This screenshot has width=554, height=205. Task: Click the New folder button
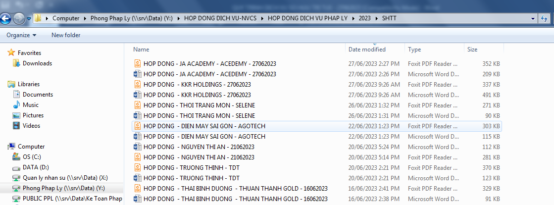(66, 35)
